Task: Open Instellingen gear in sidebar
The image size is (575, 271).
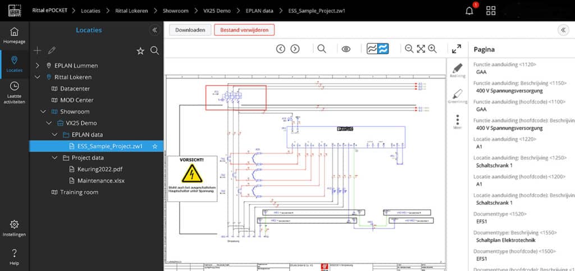Action: (x=14, y=228)
